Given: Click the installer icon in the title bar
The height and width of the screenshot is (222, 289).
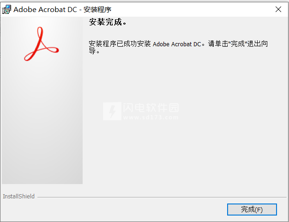Looking at the screenshot, I should click(6, 9).
